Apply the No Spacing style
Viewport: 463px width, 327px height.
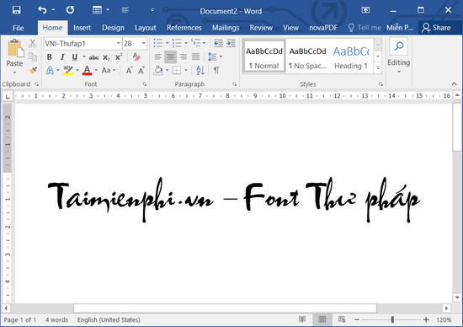(x=307, y=56)
